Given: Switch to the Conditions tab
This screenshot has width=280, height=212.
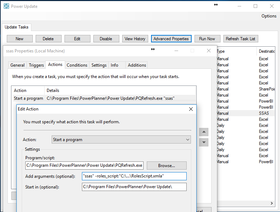Looking at the screenshot, I should (77, 65).
